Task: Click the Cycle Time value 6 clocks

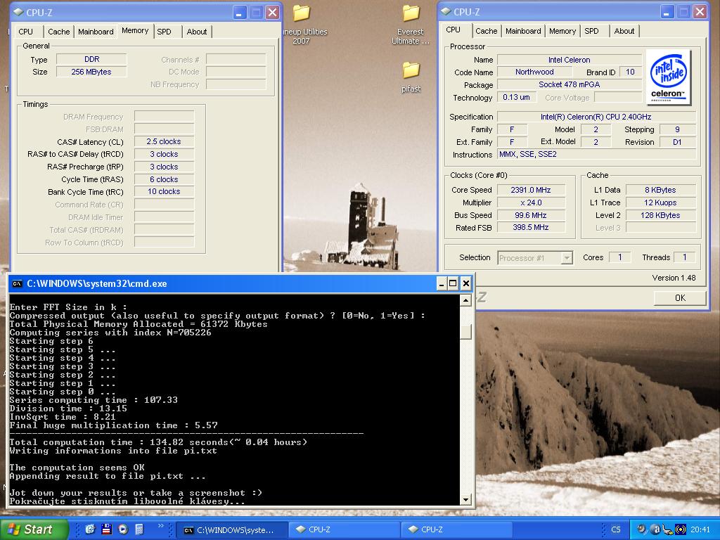Action: coord(164,179)
